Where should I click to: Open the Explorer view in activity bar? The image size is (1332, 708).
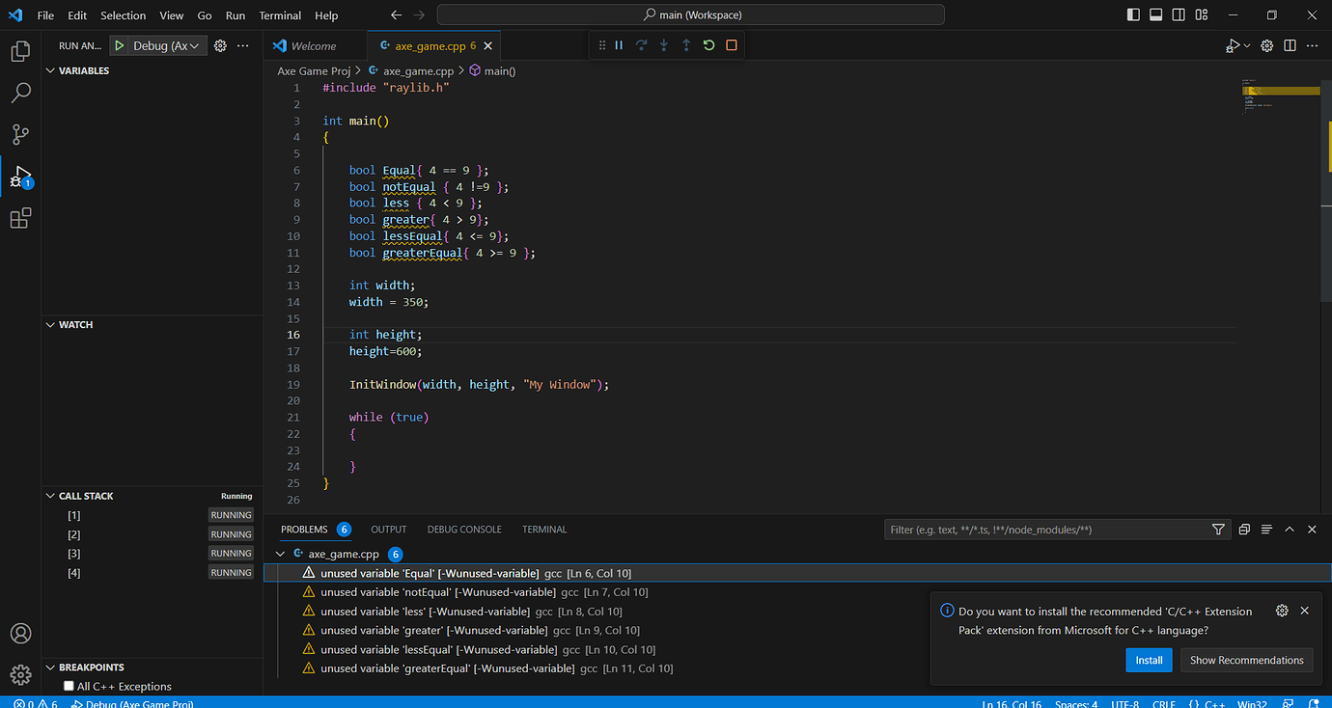click(20, 51)
